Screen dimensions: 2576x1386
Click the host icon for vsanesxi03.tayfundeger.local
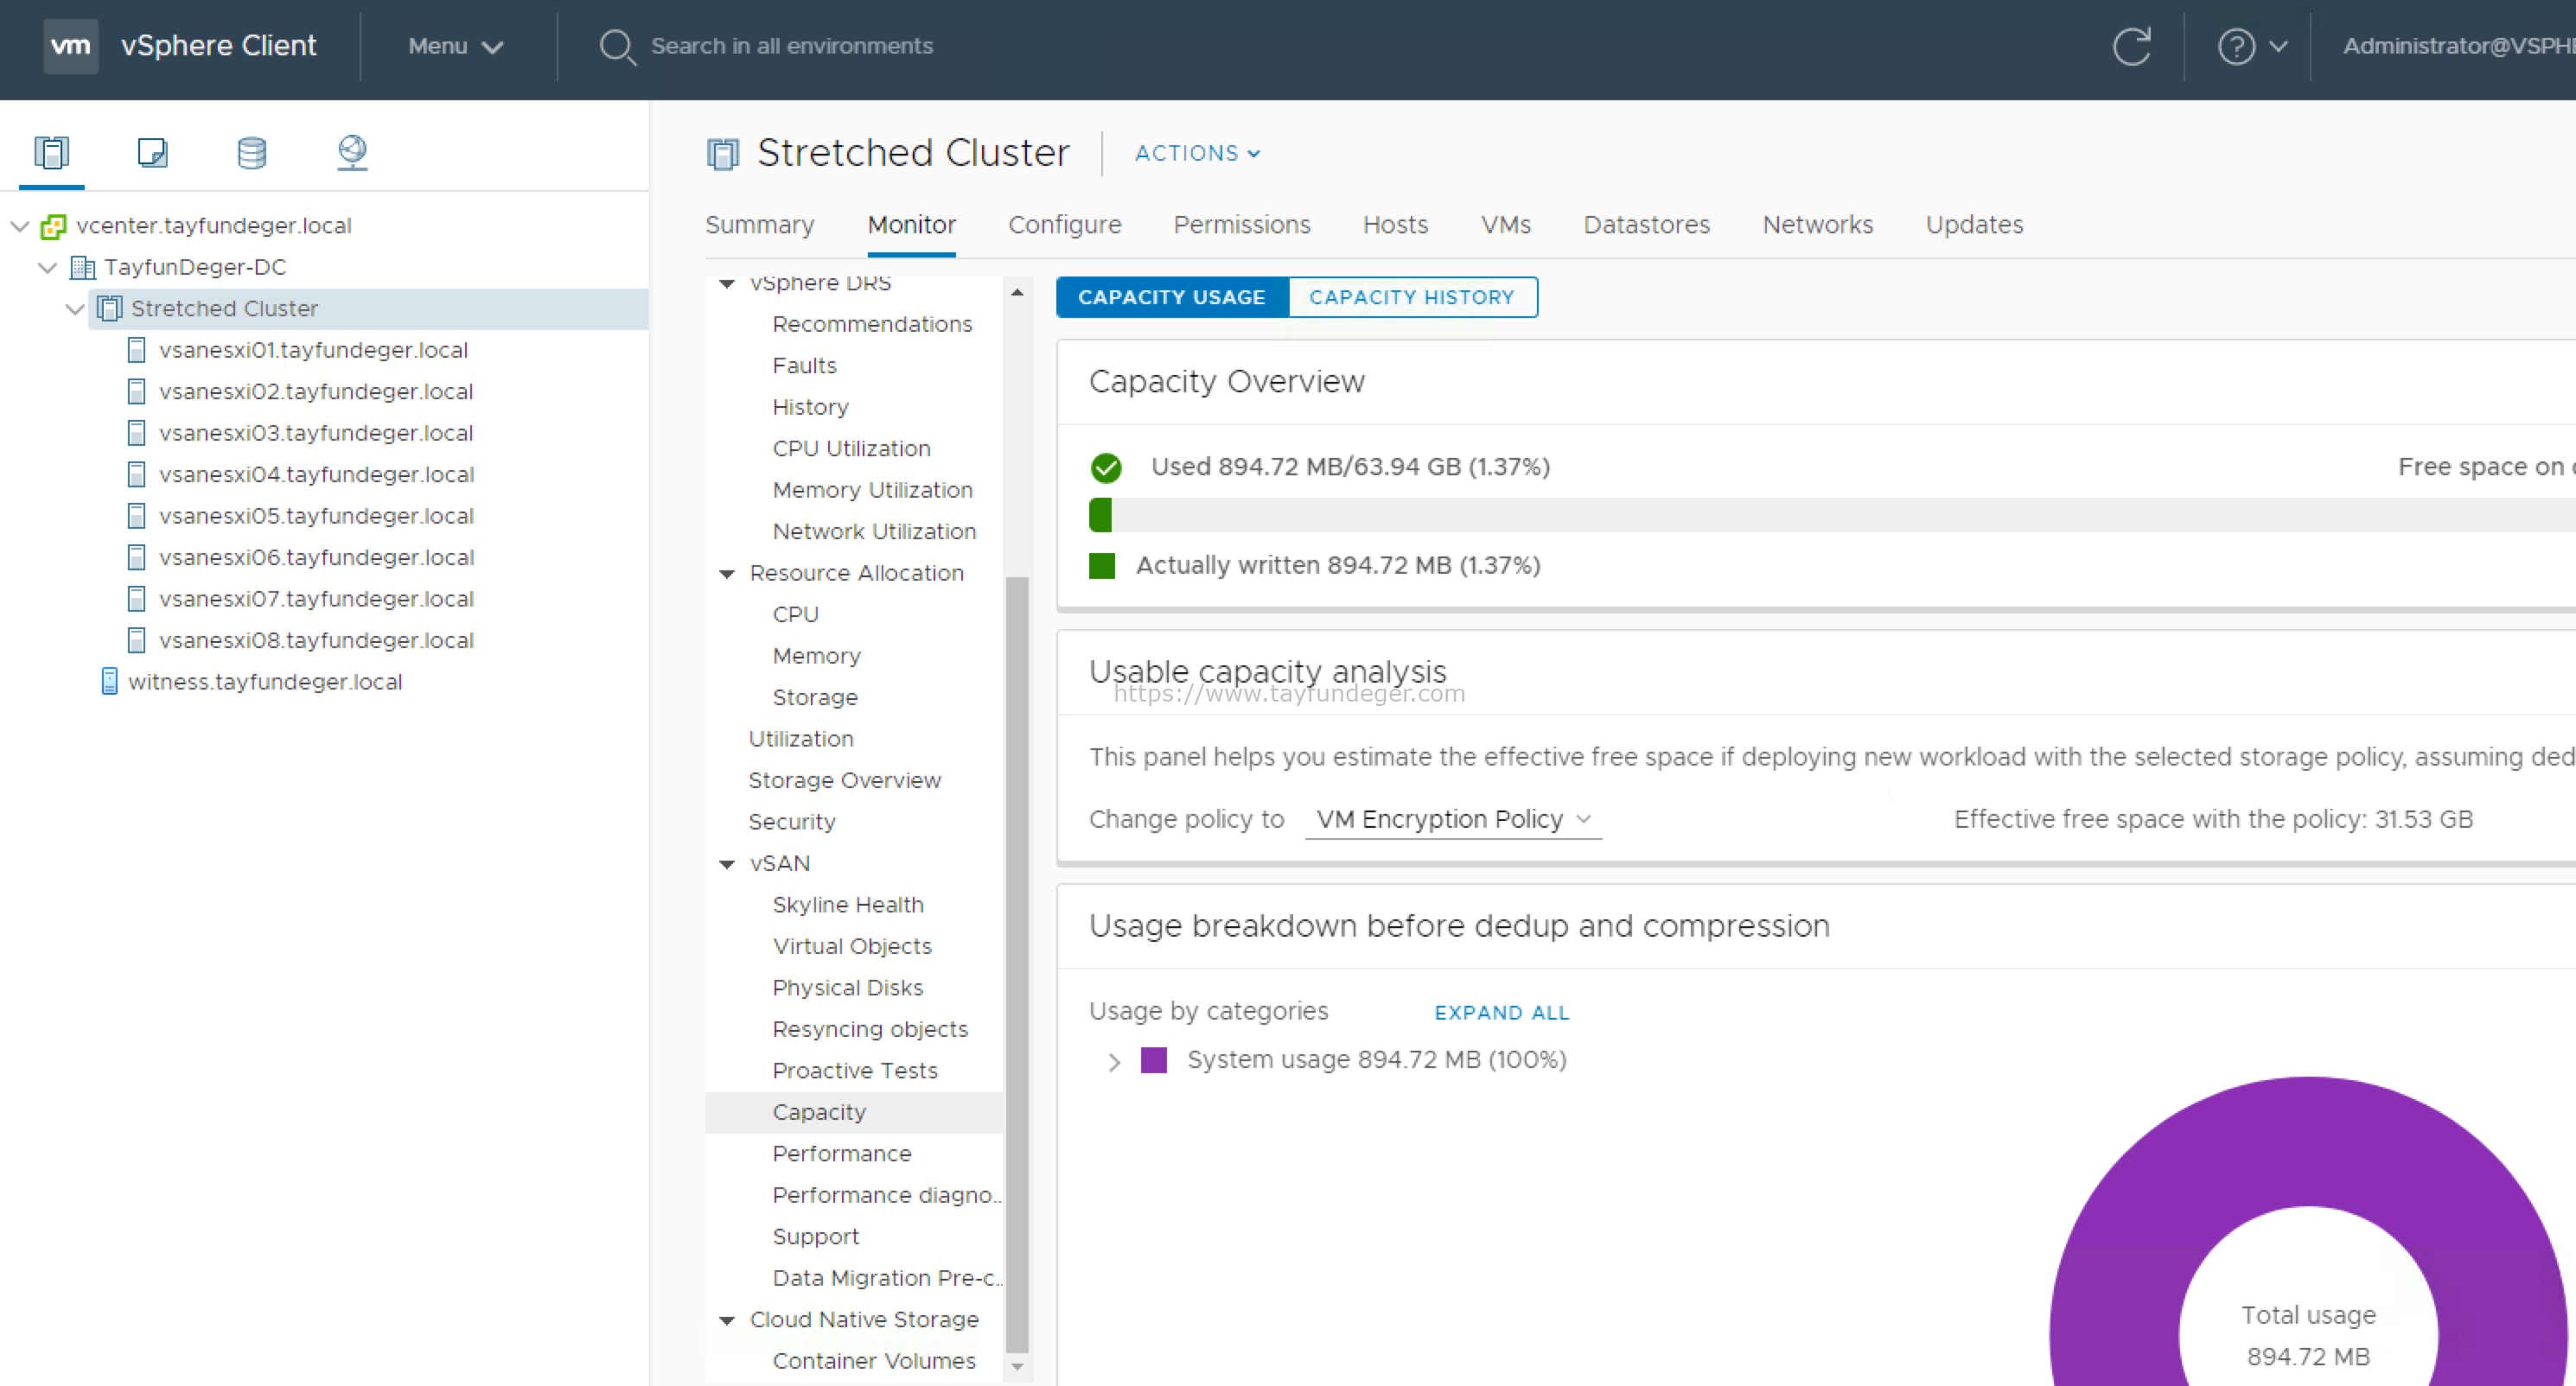[x=137, y=433]
